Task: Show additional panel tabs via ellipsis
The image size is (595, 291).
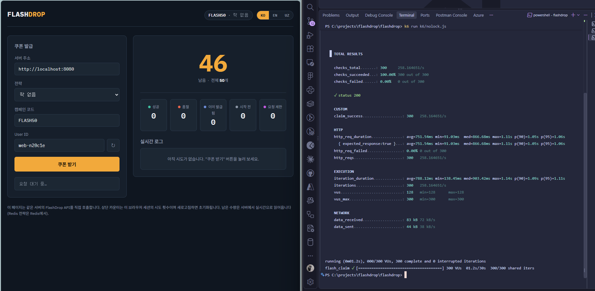Action: [x=491, y=15]
